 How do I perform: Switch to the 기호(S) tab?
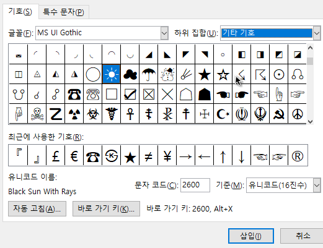coord(20,11)
